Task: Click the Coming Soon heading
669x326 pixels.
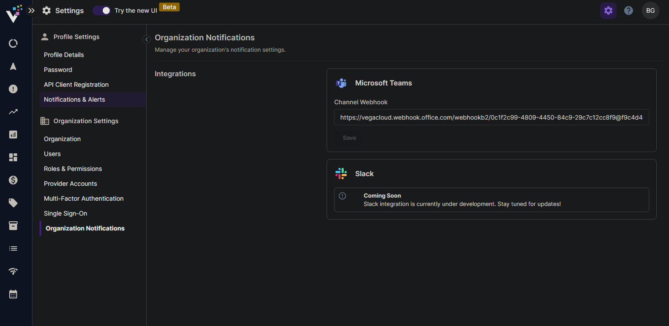Action: pyautogui.click(x=382, y=195)
